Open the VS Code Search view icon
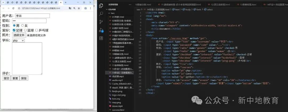The width and height of the screenshot is (288, 112). click(x=101, y=14)
